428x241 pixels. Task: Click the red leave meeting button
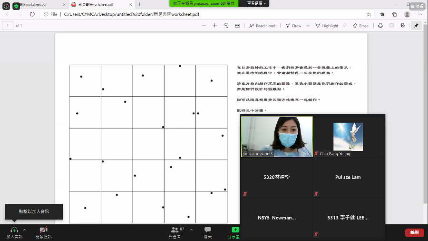(414, 232)
